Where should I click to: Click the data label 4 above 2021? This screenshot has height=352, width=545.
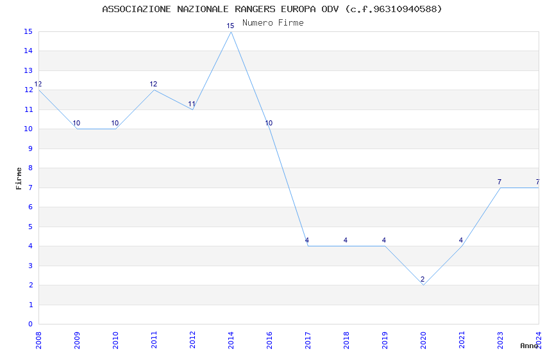click(x=461, y=240)
